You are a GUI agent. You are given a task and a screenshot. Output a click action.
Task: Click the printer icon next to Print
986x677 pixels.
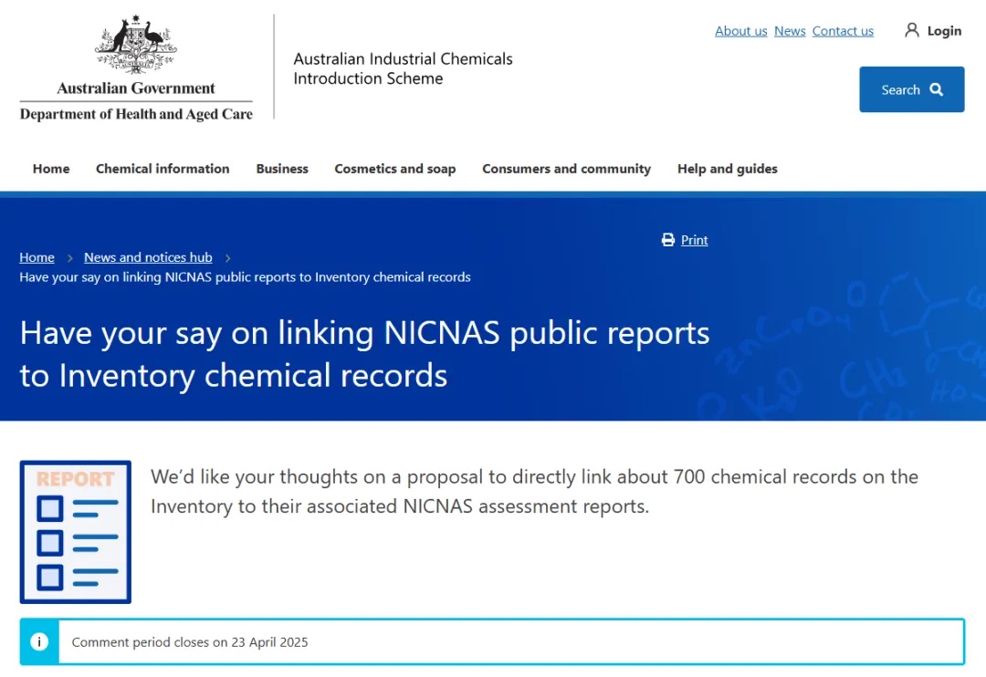[668, 240]
